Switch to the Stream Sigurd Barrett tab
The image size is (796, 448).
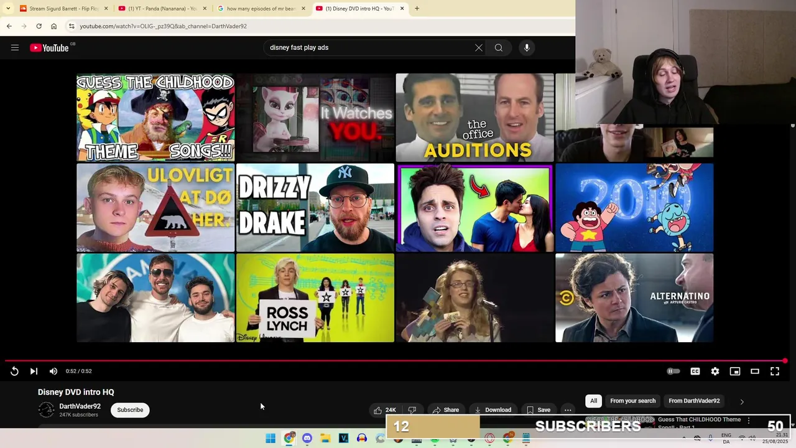(63, 9)
